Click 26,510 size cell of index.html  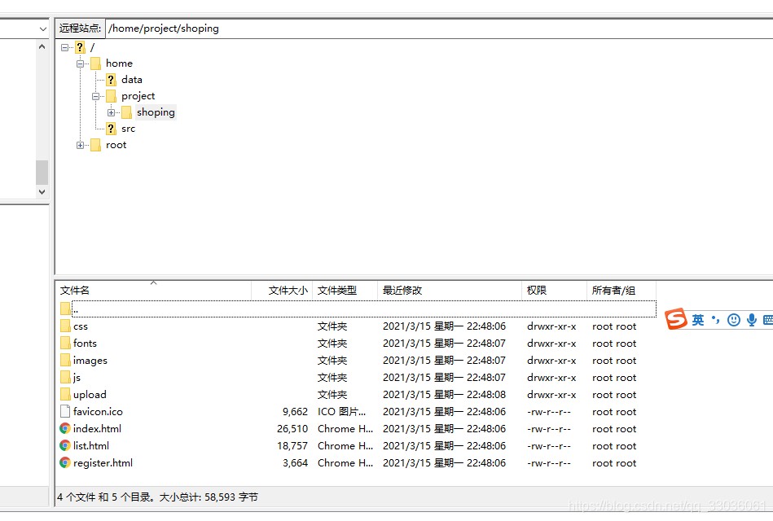(x=292, y=429)
